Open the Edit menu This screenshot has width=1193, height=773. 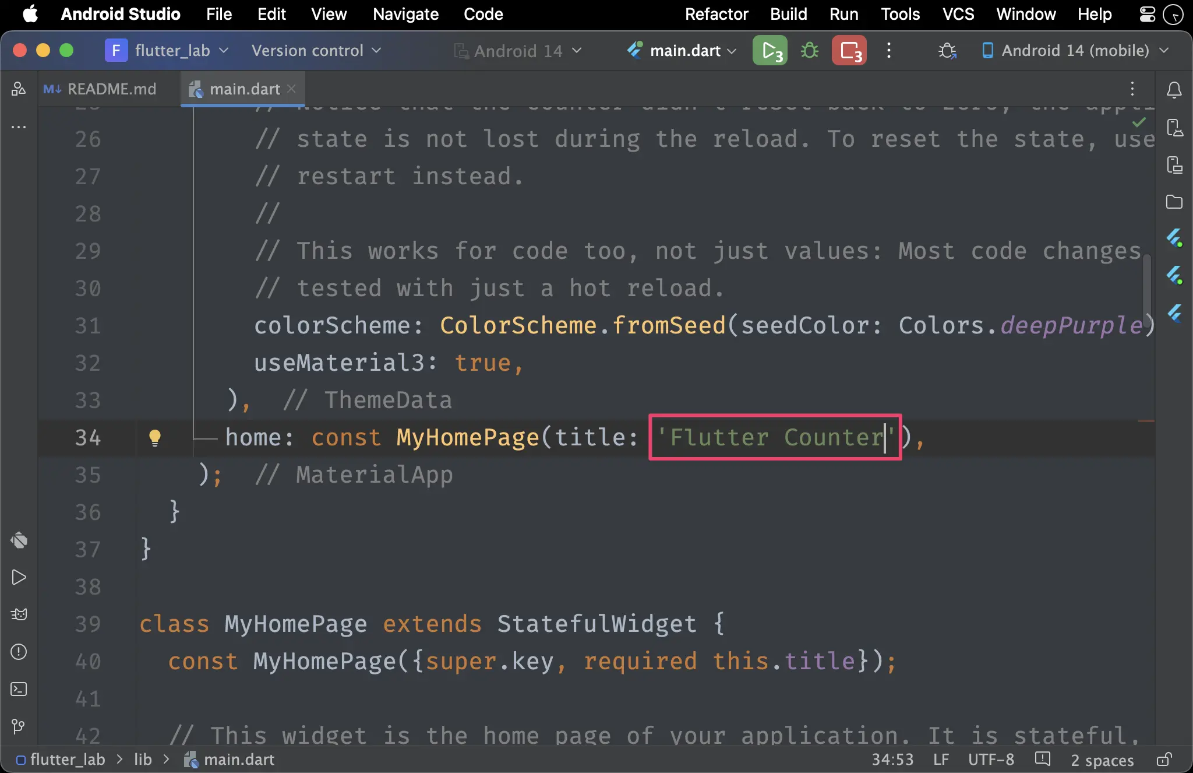pyautogui.click(x=271, y=14)
